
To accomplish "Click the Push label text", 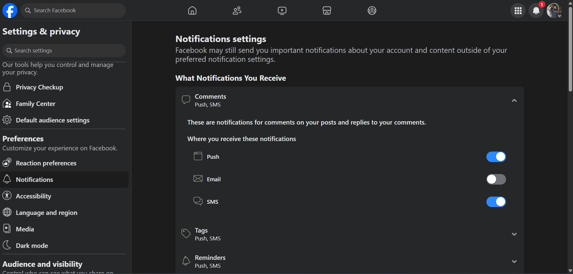I will [x=213, y=157].
